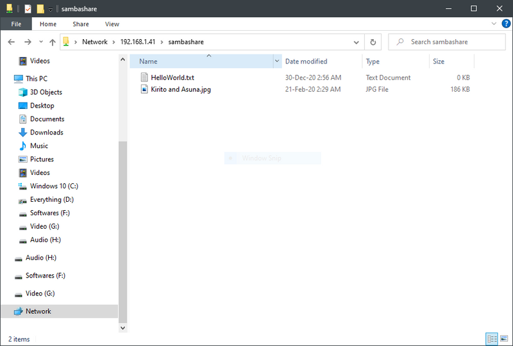Expand the ribbon with the chevron
This screenshot has height=346, width=513.
[x=494, y=24]
